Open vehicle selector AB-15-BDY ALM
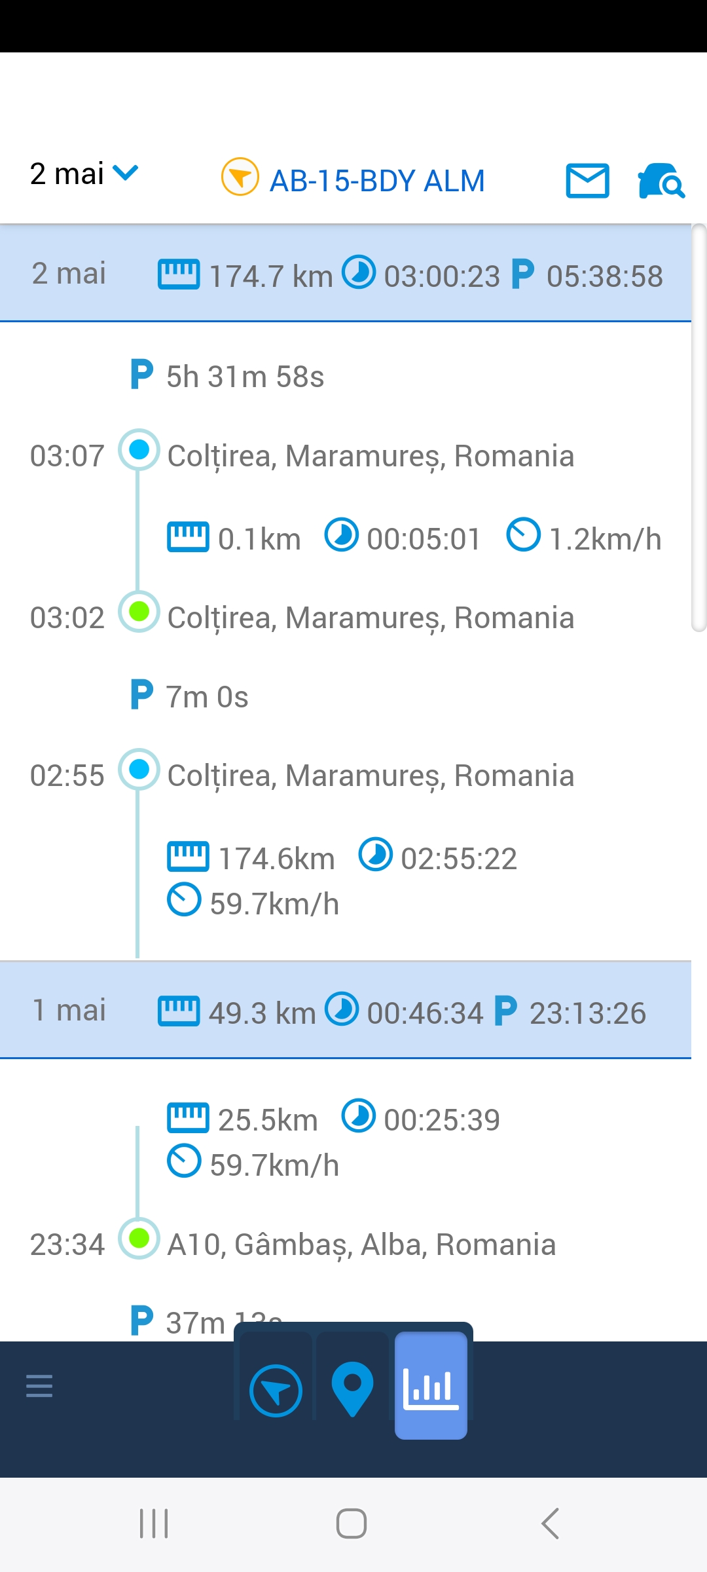The image size is (707, 1572). pos(377,181)
